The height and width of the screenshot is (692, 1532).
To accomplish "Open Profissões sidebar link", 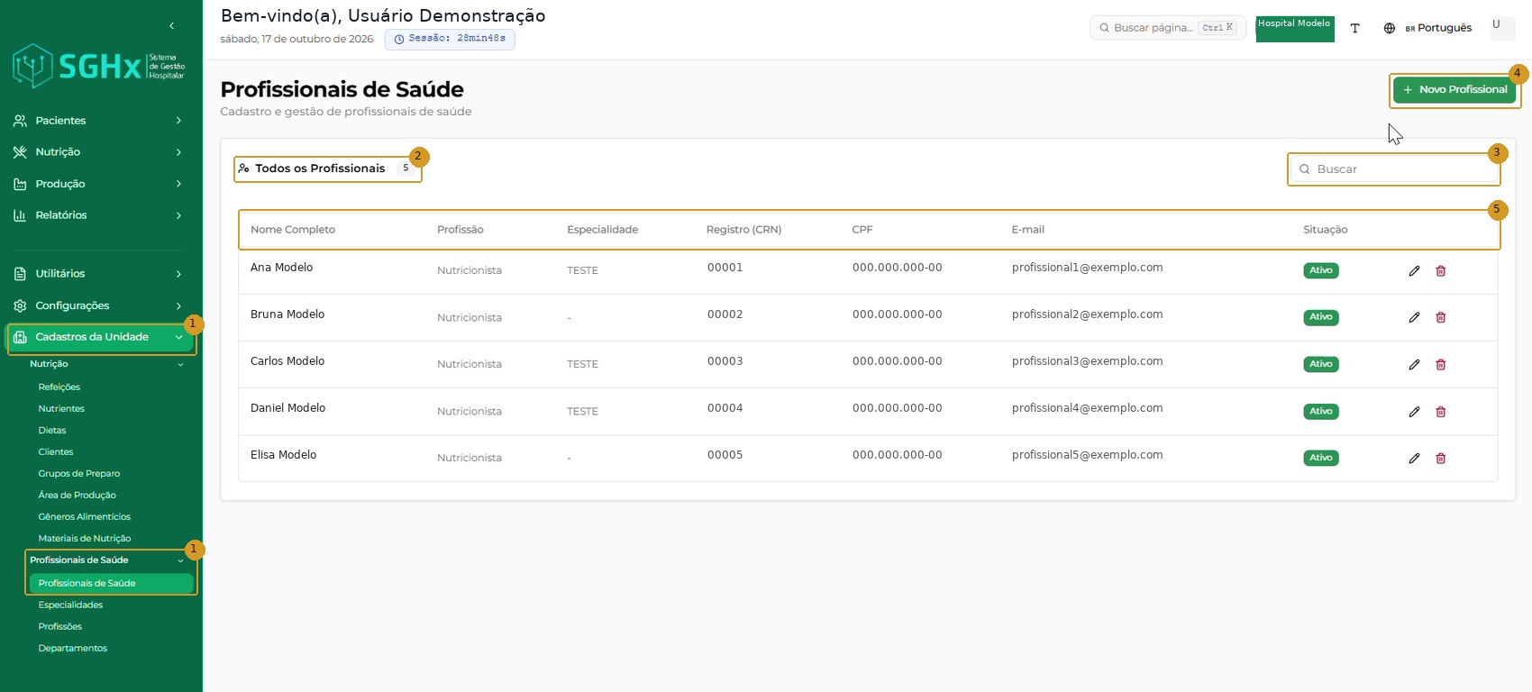I will [x=60, y=627].
